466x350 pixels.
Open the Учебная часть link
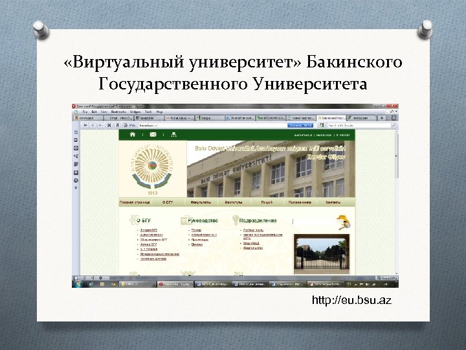(x=253, y=230)
